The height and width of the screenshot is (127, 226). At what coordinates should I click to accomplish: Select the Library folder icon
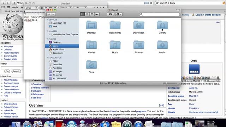162,25
